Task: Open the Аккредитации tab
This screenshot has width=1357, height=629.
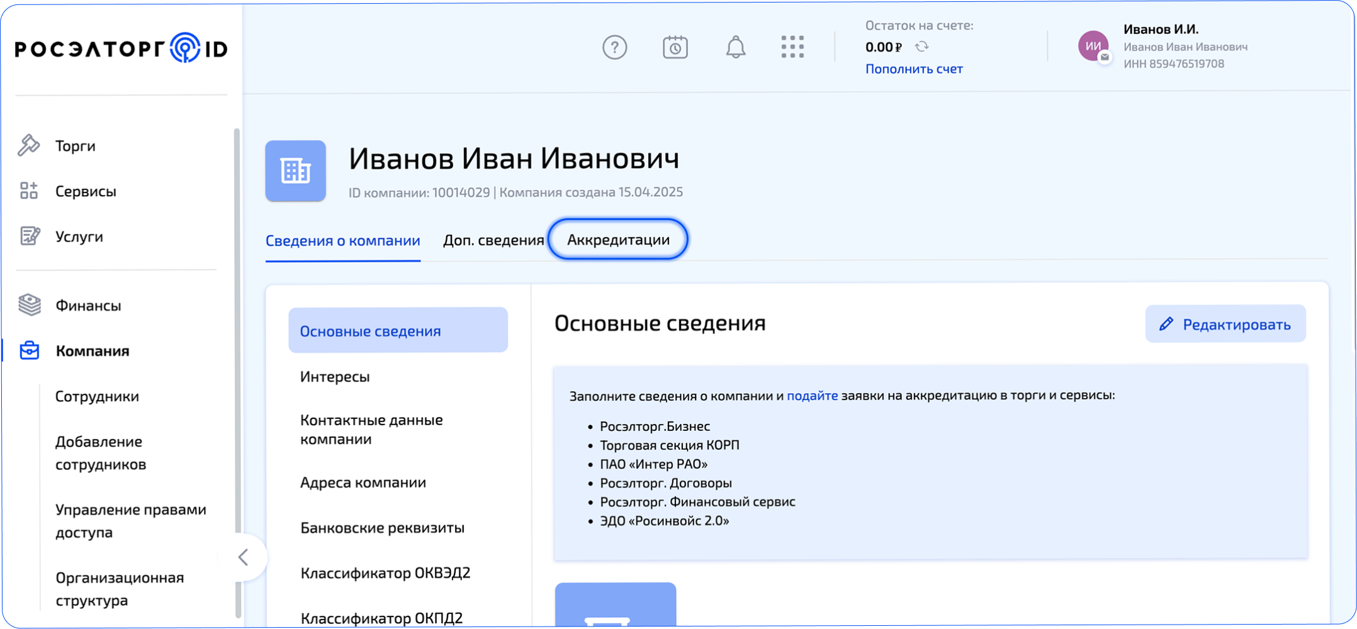Action: 618,240
